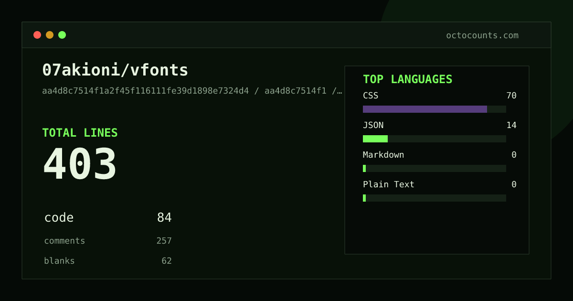Click the comments count 257

point(164,241)
